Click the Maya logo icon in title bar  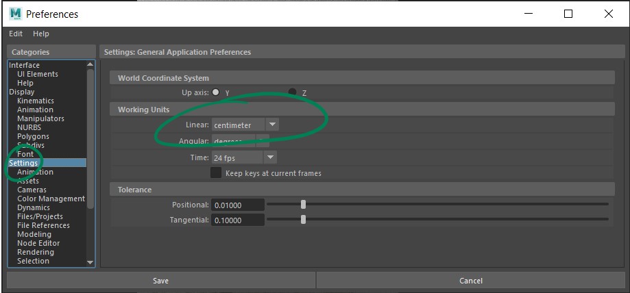(x=15, y=14)
